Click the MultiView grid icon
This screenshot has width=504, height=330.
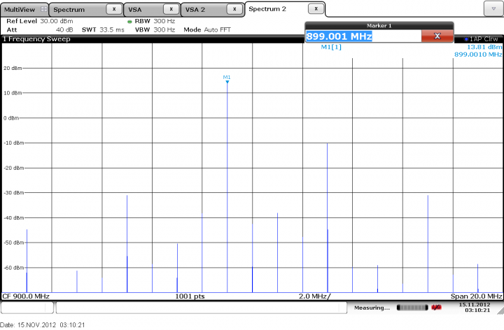click(x=44, y=10)
